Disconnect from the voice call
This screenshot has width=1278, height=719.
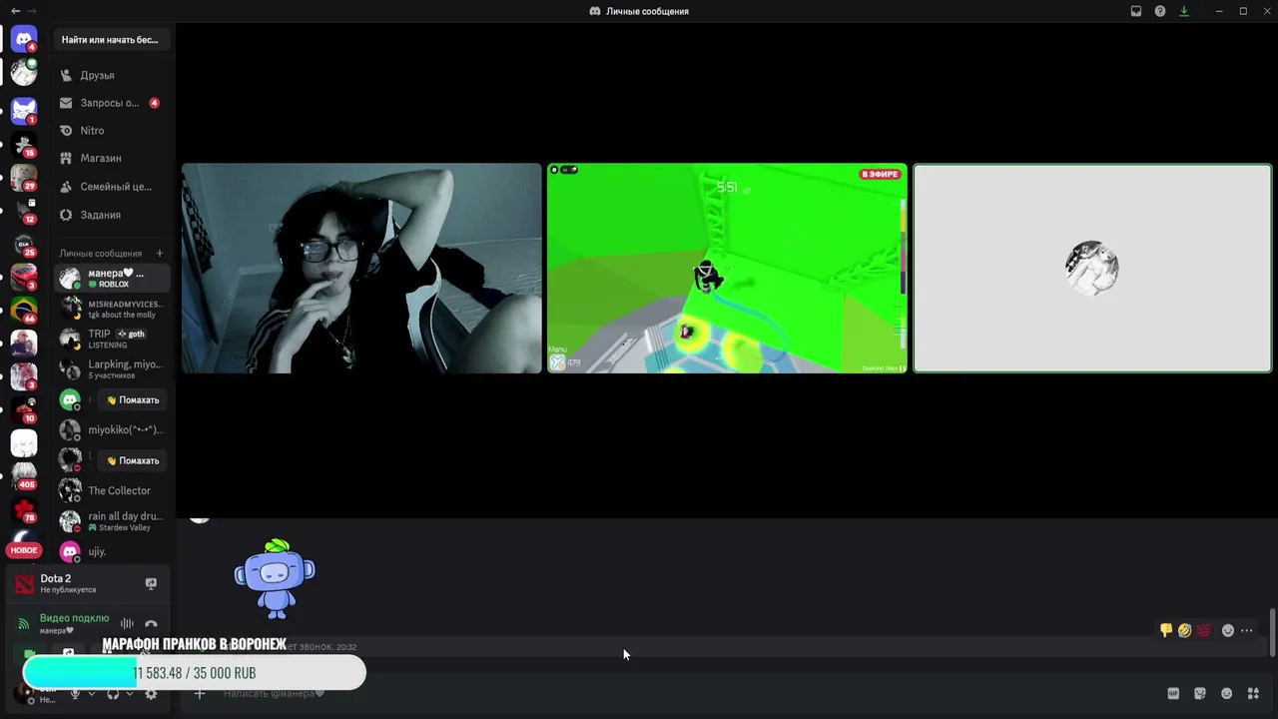[151, 624]
